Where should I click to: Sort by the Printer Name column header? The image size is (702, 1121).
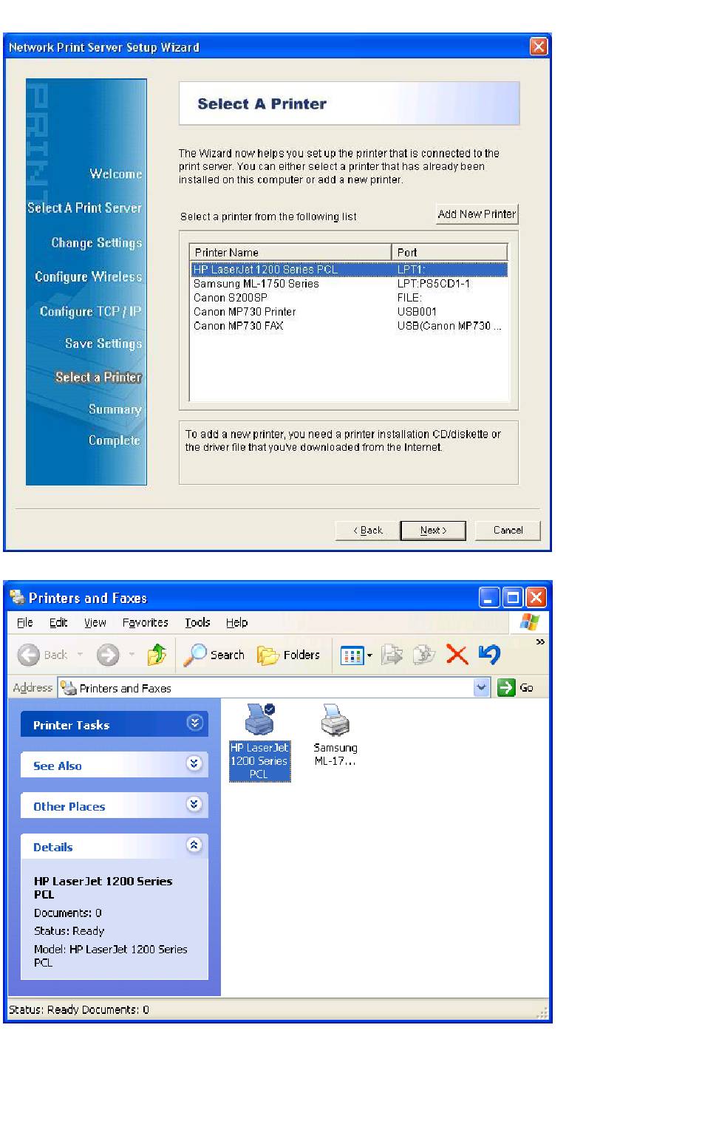click(x=290, y=252)
